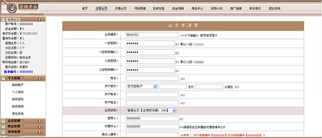Open 注册会员 in the top navigation
The height and width of the screenshot is (138, 322).
(101, 8)
